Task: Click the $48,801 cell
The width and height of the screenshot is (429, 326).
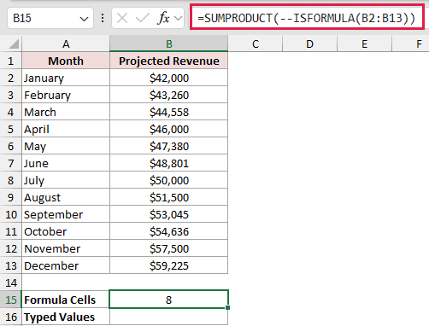Action: [x=169, y=163]
